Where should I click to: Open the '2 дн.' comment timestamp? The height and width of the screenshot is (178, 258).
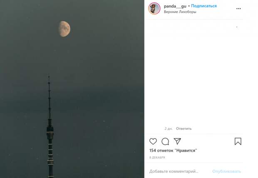(x=169, y=129)
